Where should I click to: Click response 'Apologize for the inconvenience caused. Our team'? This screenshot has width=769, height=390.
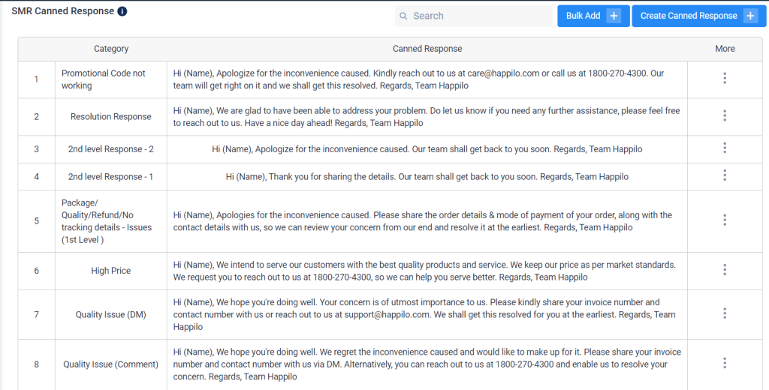pyautogui.click(x=427, y=149)
